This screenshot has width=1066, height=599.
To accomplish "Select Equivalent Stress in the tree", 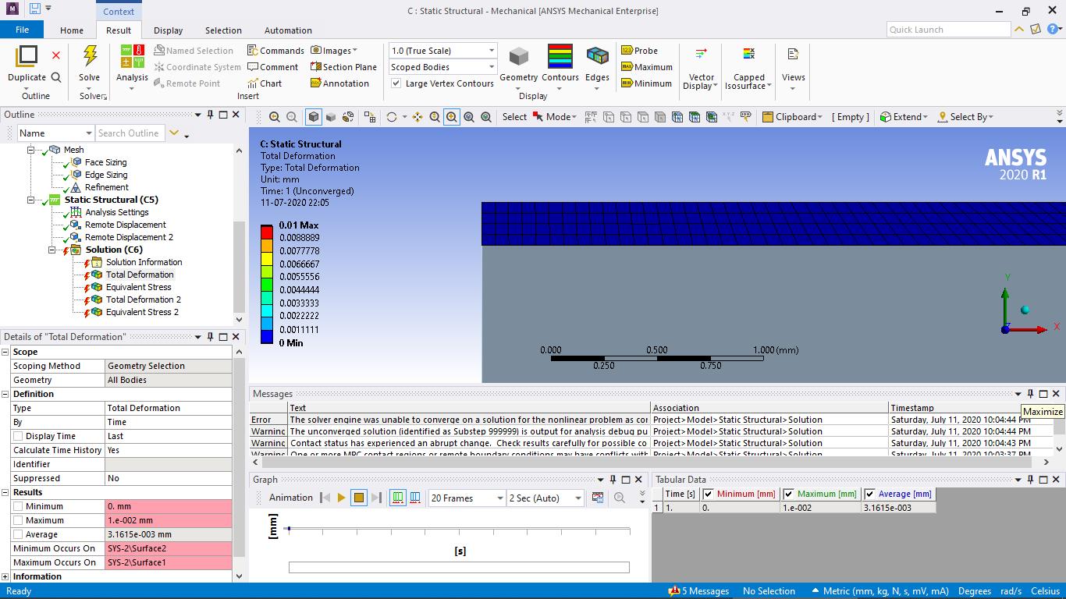I will pos(138,287).
